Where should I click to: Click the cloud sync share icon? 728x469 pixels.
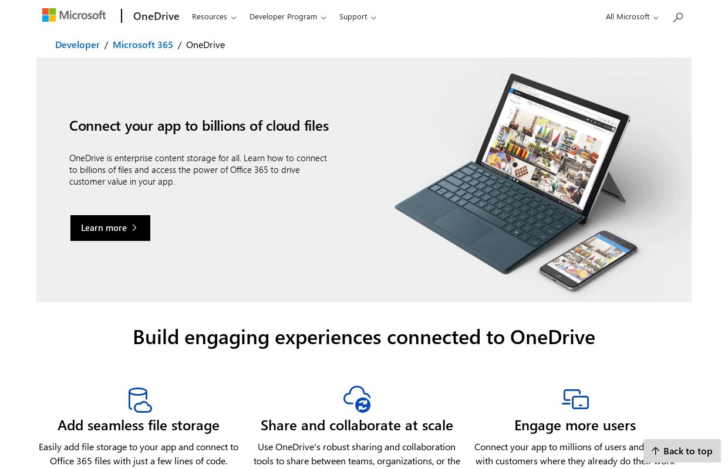357,399
